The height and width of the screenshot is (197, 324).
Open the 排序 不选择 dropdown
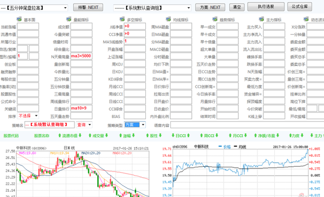tap(37, 116)
